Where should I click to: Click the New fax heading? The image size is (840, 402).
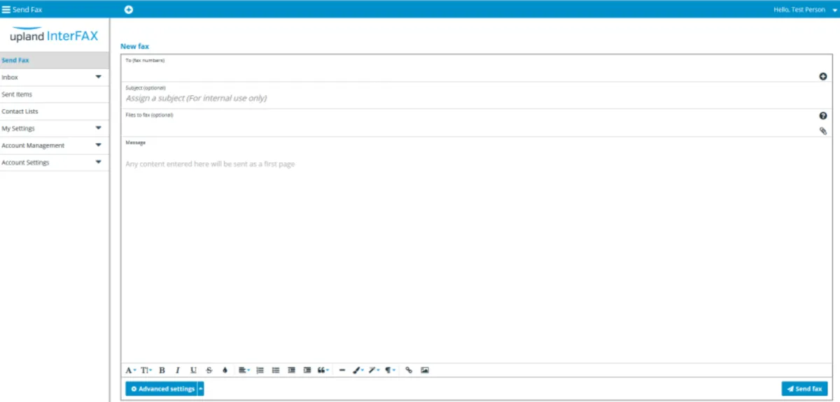click(134, 46)
